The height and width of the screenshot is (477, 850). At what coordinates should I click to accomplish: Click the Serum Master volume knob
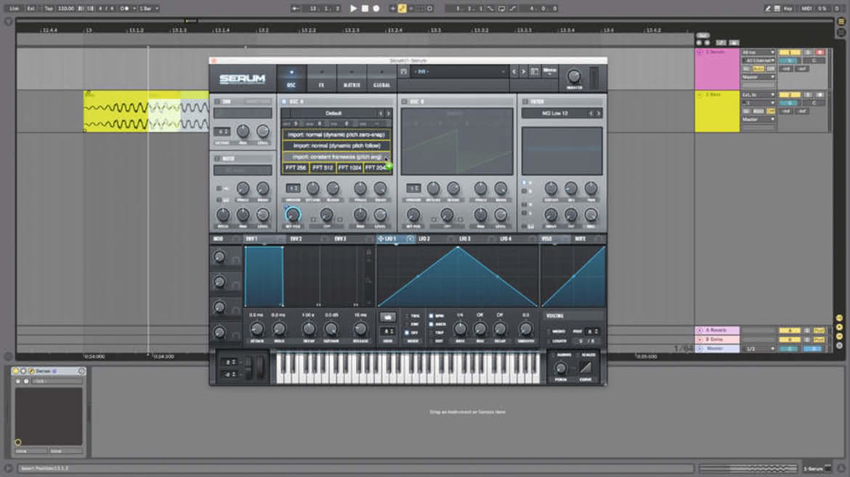(x=574, y=76)
